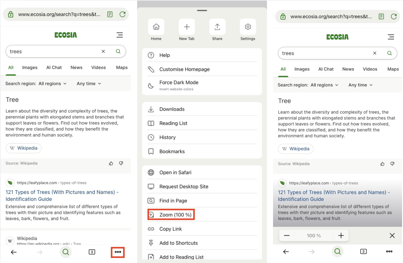Choose Find in Page in the menu

[x=202, y=201]
